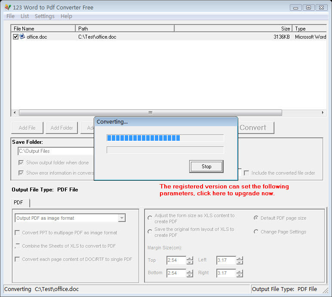
Task: Select 'Default PDF page size' radio option
Action: [x=256, y=218]
